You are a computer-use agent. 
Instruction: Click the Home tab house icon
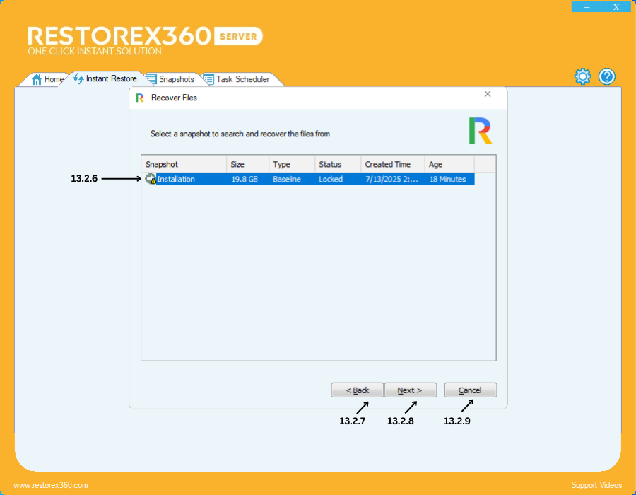tap(37, 79)
